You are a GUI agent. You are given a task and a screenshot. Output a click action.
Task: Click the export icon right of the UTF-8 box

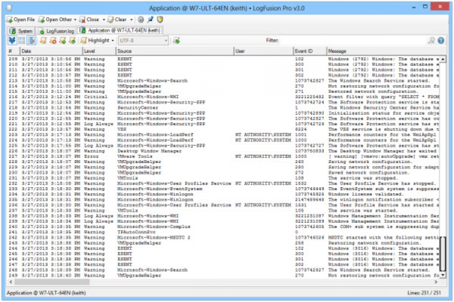tap(176, 40)
